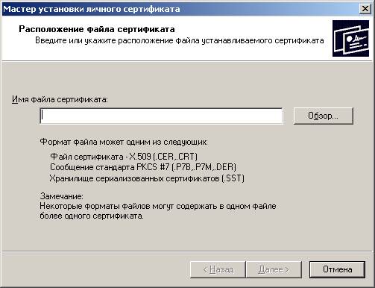Cancel the wizard with the Отмена button

337,269
